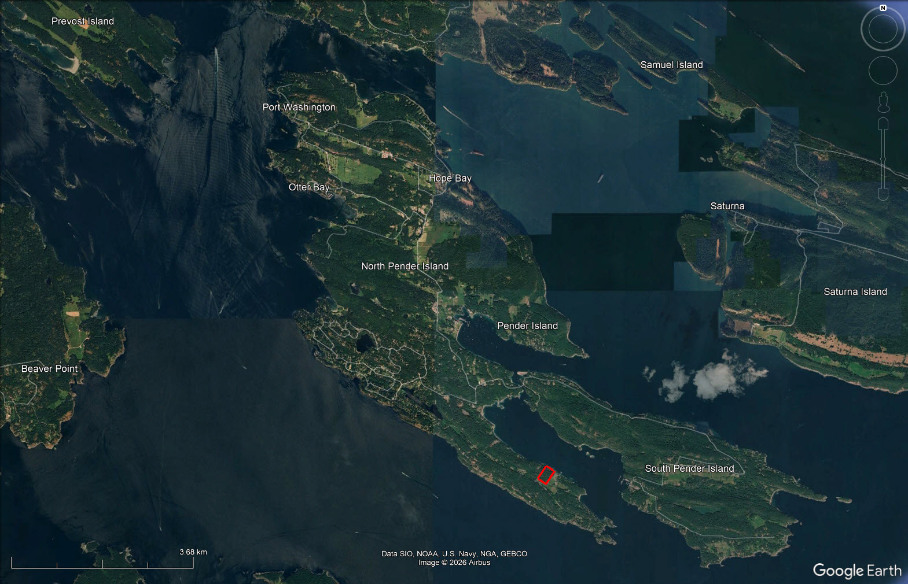Click the Saturna Island label

855,291
